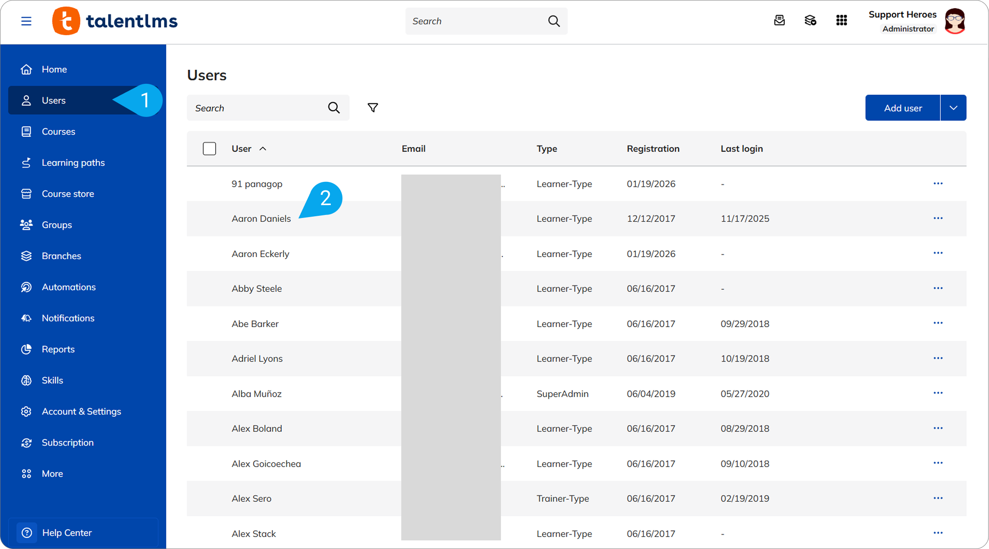This screenshot has width=989, height=549.
Task: Open options for Aaron Daniels row
Action: pyautogui.click(x=938, y=218)
